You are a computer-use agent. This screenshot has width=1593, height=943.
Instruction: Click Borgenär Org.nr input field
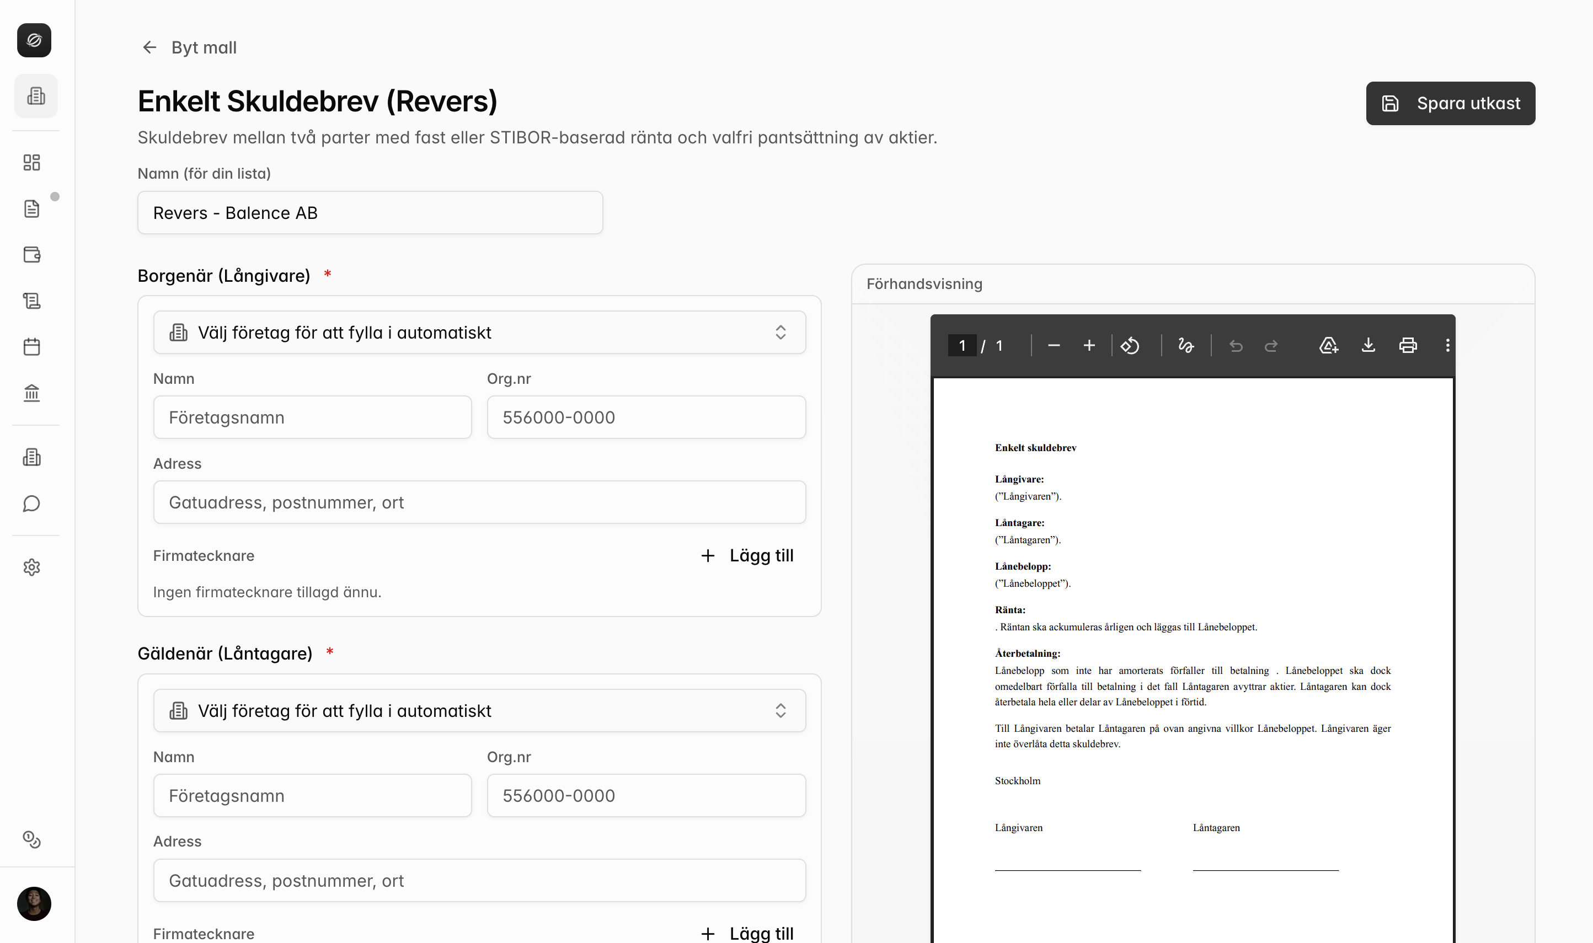[x=646, y=417]
